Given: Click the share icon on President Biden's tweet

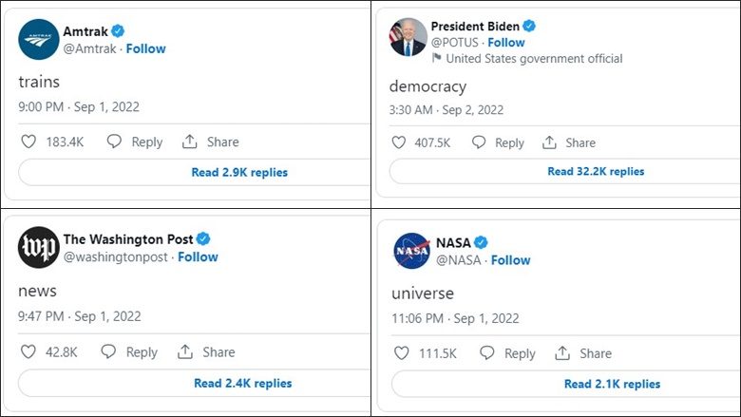Looking at the screenshot, I should [x=549, y=142].
